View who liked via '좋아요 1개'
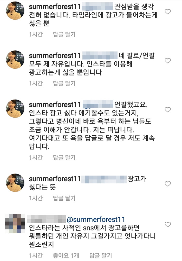Screen dimensions: 182x261 [x=66, y=255]
